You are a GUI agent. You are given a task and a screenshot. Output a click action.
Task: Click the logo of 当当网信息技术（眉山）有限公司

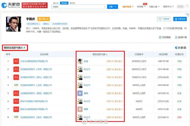(16, 77)
